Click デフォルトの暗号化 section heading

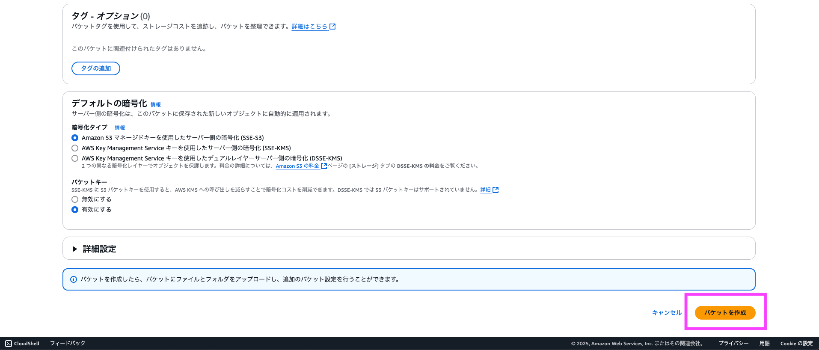pos(109,104)
